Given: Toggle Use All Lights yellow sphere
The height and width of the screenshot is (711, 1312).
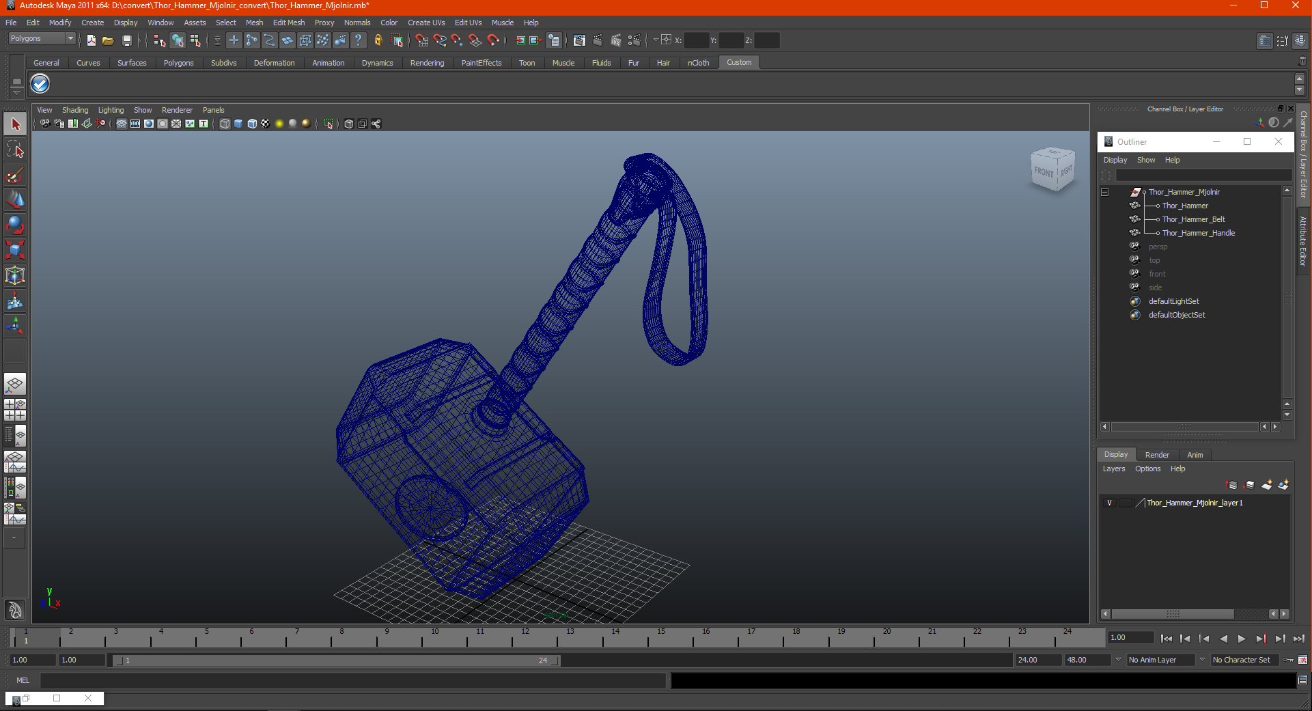Looking at the screenshot, I should pyautogui.click(x=279, y=124).
